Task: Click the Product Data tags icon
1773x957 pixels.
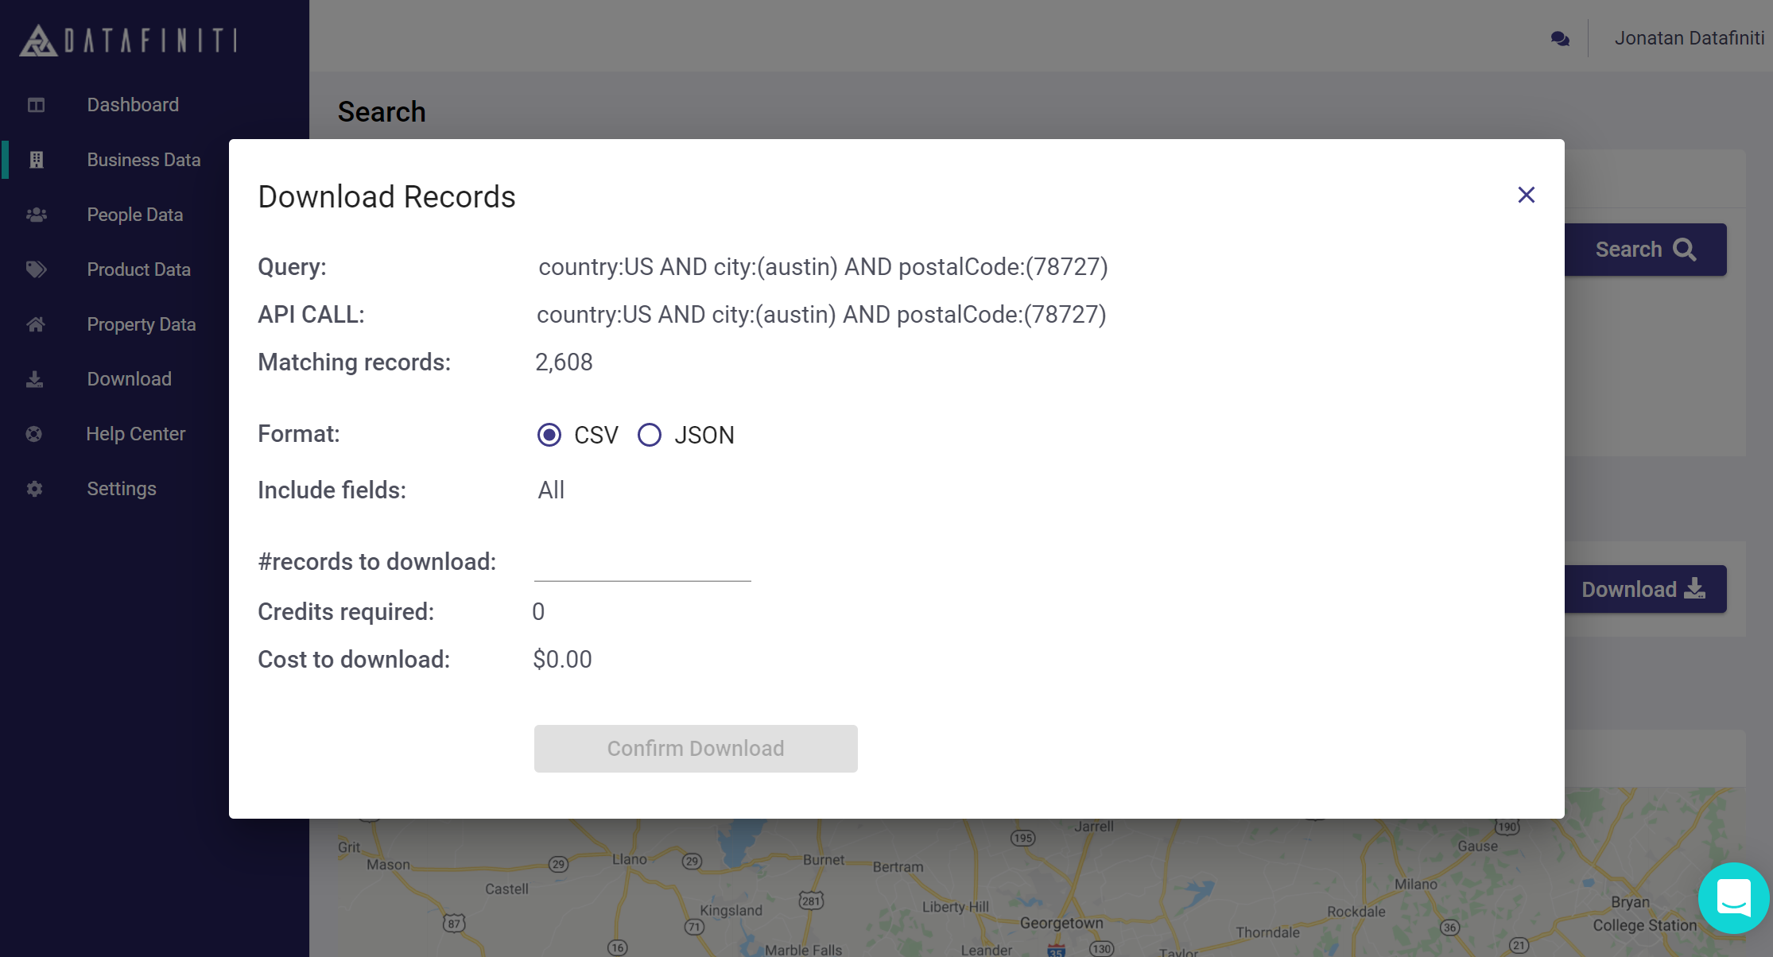Action: click(36, 269)
